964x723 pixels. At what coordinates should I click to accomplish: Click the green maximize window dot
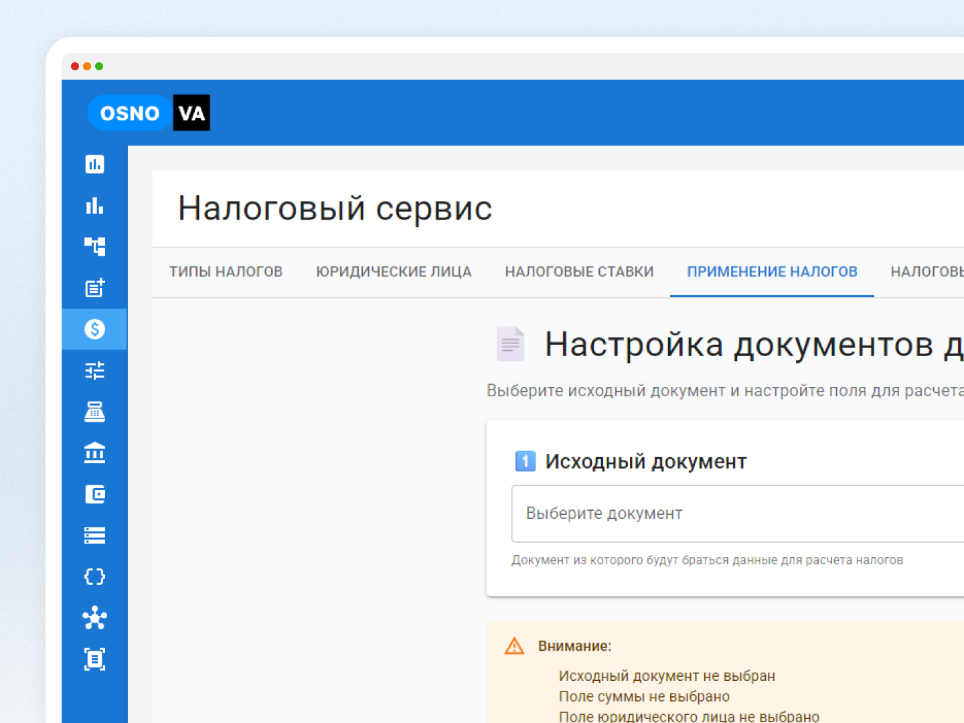(x=99, y=66)
